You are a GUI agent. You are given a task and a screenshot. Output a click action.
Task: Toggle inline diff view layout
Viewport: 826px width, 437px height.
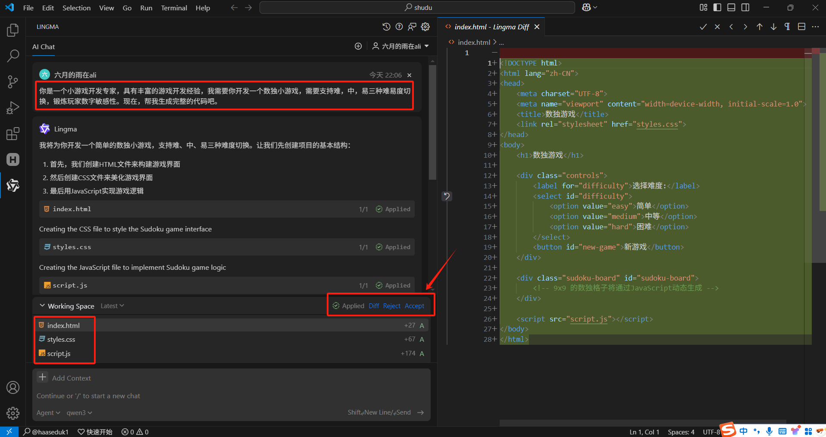coord(801,26)
